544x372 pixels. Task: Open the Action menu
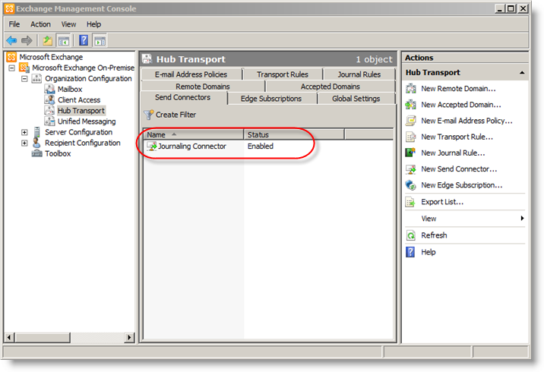point(40,24)
